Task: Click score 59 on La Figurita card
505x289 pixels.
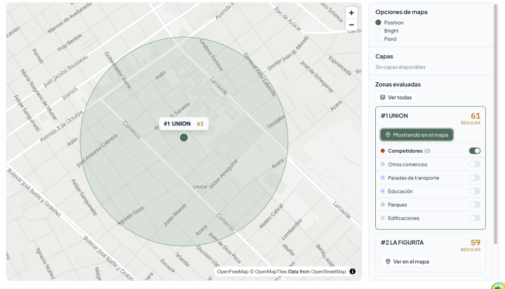Action: click(x=475, y=242)
